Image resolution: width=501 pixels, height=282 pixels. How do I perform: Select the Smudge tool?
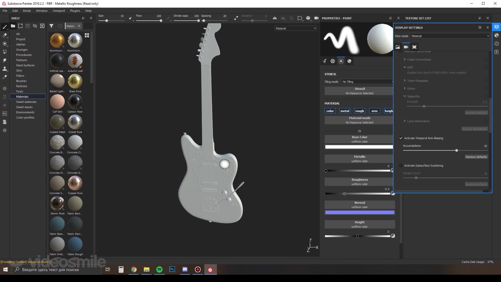(5, 60)
